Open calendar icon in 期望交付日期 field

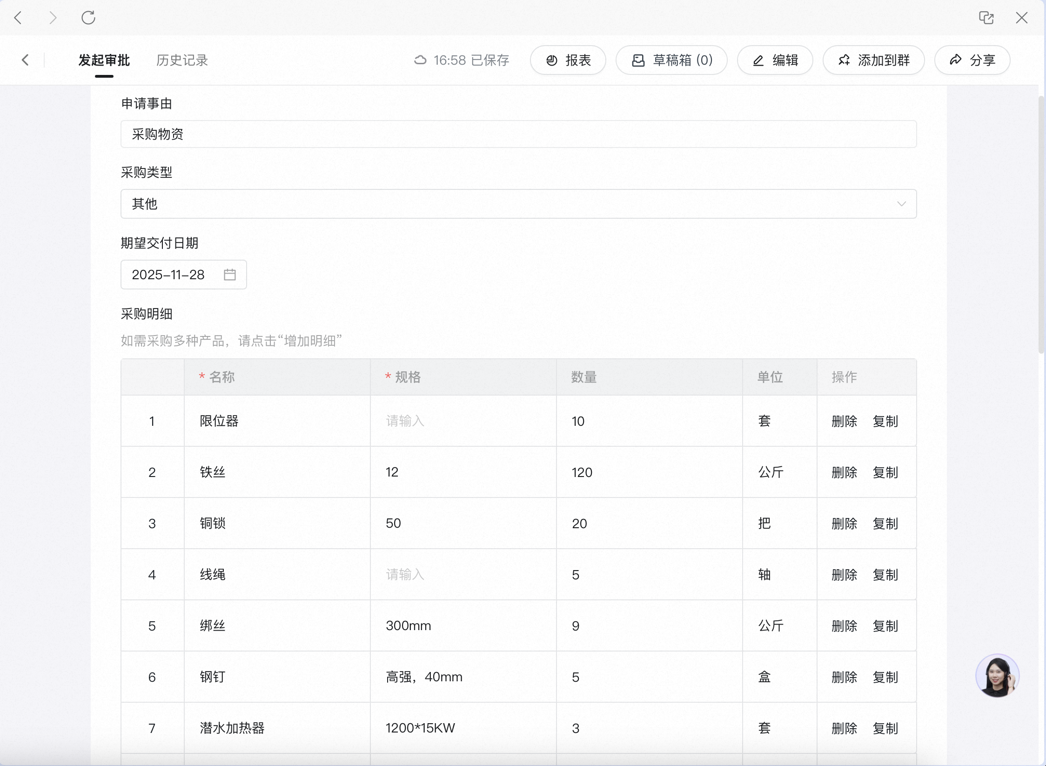point(230,275)
